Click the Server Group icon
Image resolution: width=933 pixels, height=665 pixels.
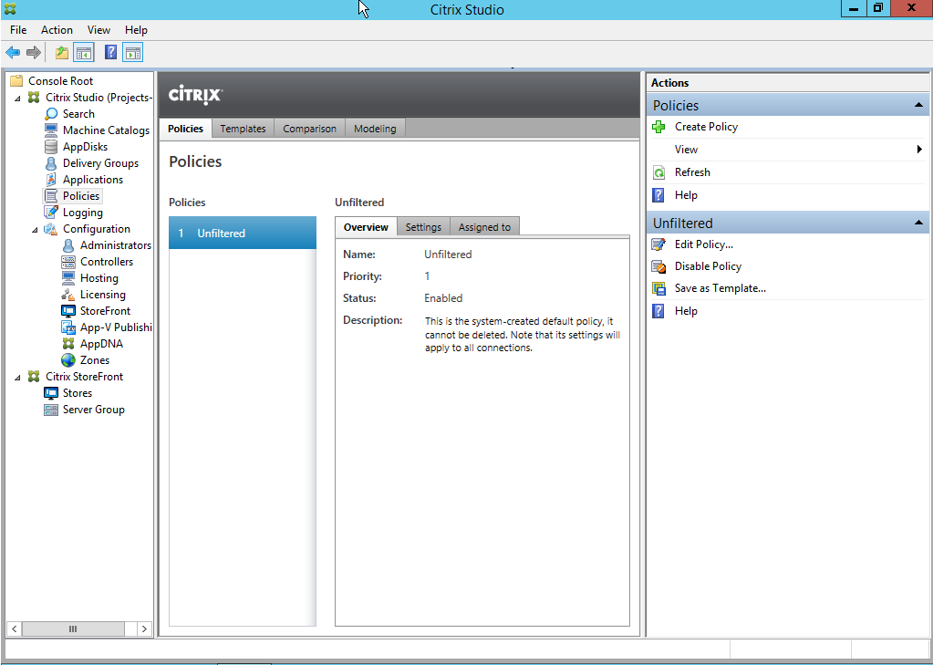[x=51, y=410]
